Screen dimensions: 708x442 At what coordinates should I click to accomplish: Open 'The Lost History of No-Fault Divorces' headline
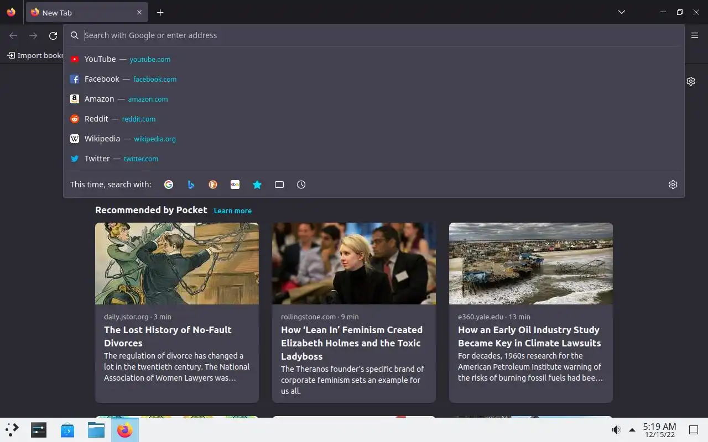168,336
